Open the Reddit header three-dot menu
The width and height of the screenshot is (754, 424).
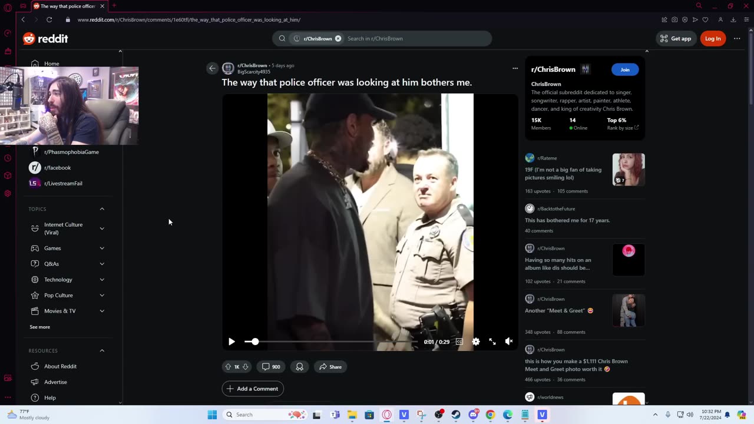pos(737,38)
